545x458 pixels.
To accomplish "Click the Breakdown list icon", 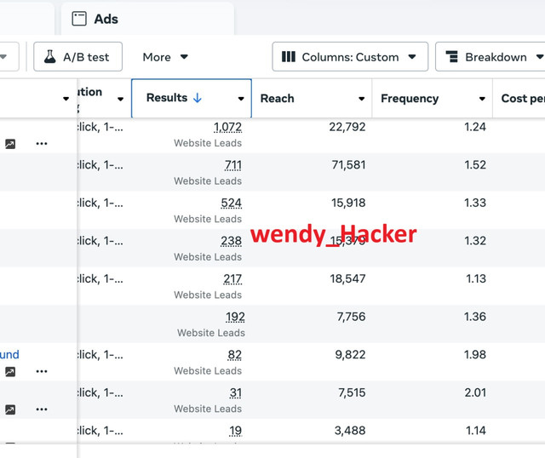I will (x=452, y=57).
